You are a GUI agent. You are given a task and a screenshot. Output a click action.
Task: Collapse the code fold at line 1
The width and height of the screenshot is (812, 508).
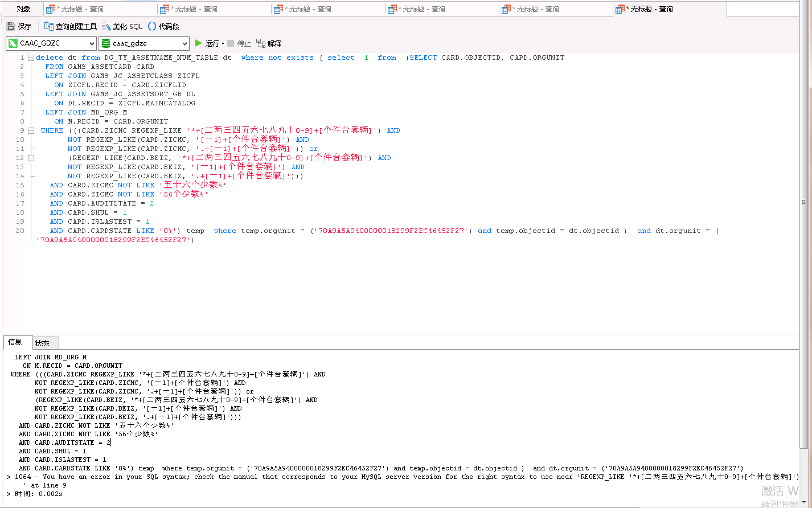pyautogui.click(x=32, y=58)
